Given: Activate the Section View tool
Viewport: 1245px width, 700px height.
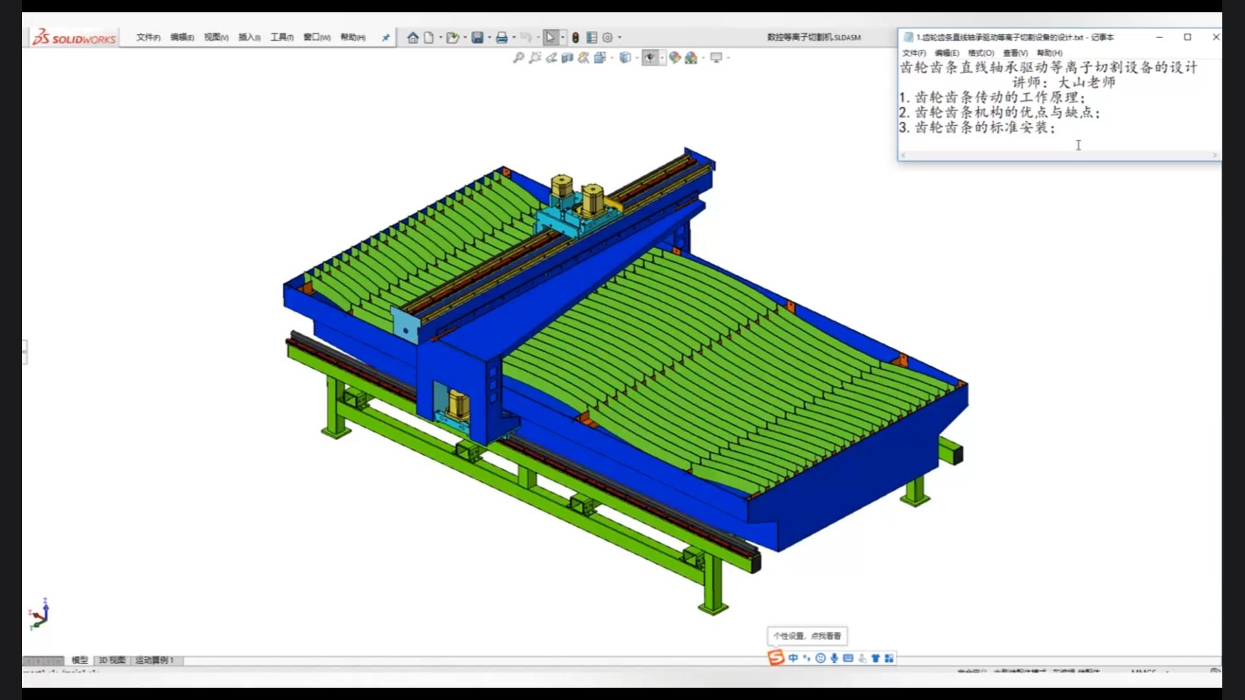Looking at the screenshot, I should pos(567,58).
